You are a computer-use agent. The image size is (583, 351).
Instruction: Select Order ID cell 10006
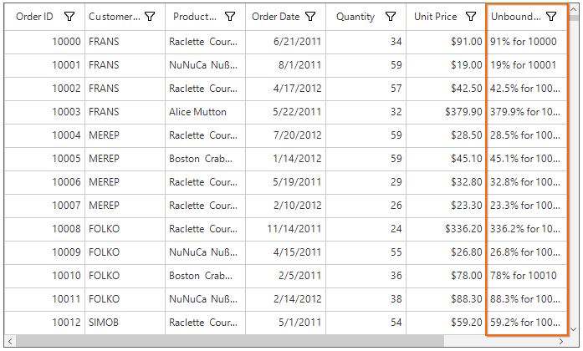coord(44,182)
